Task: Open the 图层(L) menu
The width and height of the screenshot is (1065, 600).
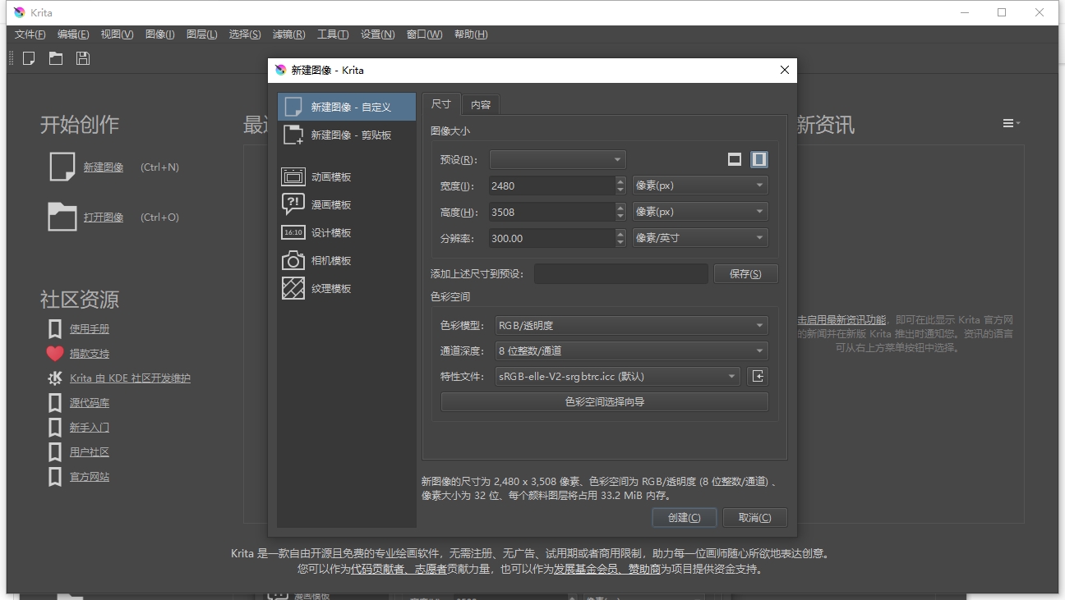Action: [x=202, y=34]
